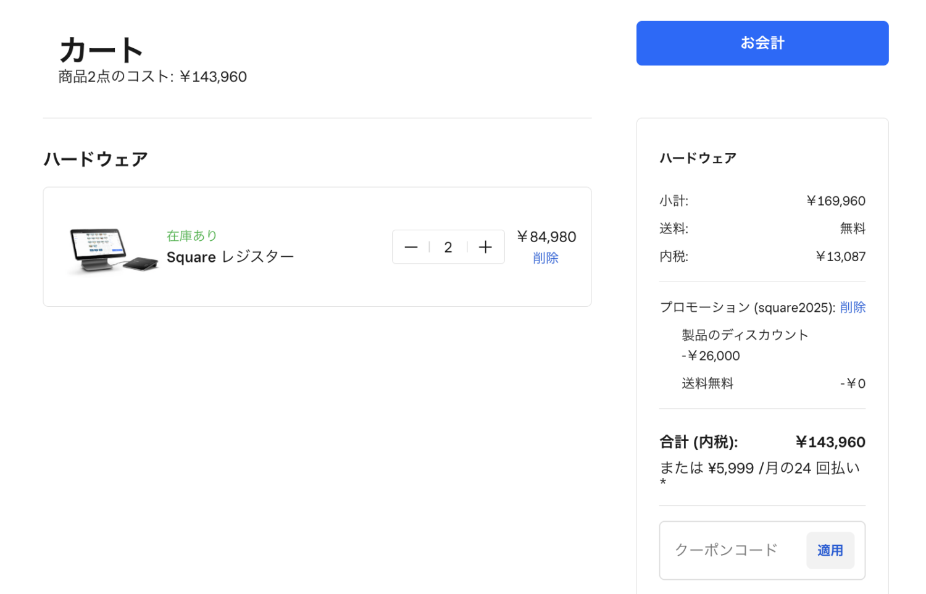This screenshot has width=926, height=594.
Task: Click the quantity value 2 field
Action: (x=448, y=247)
